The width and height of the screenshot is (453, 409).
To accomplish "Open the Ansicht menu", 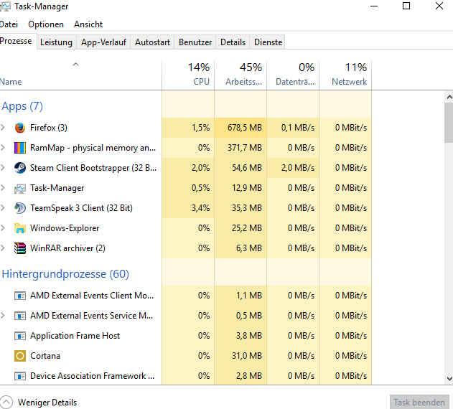I will pos(88,24).
